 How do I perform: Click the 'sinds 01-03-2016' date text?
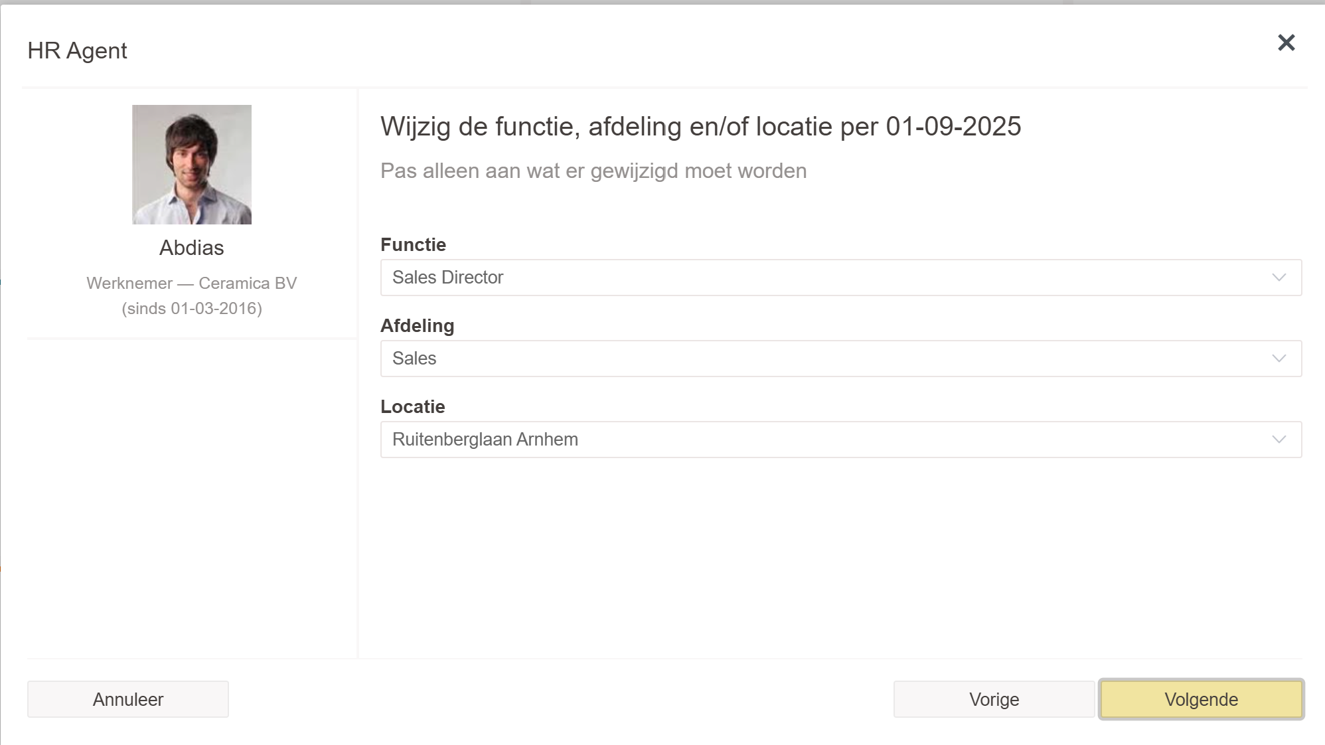coord(192,309)
